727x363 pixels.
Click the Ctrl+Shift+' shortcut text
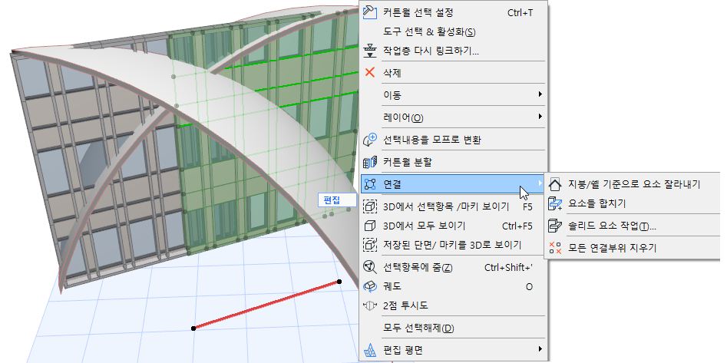tap(509, 268)
